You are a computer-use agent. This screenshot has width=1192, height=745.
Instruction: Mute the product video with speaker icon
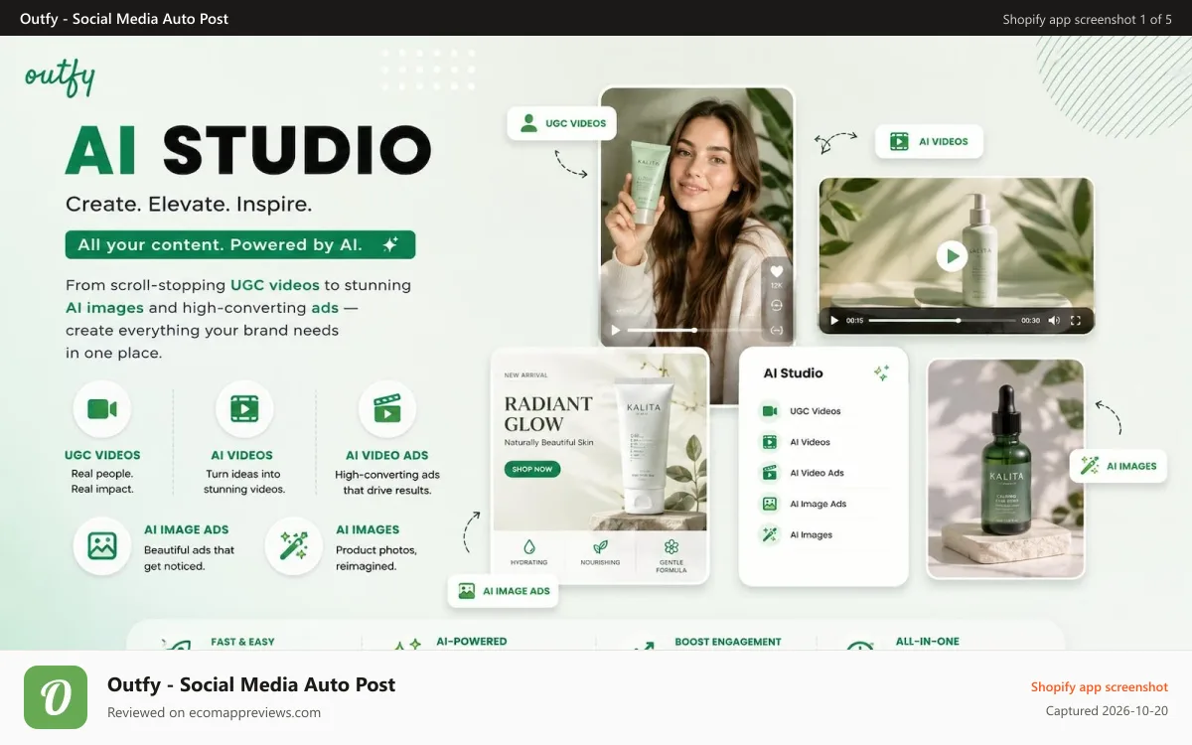tap(1054, 321)
